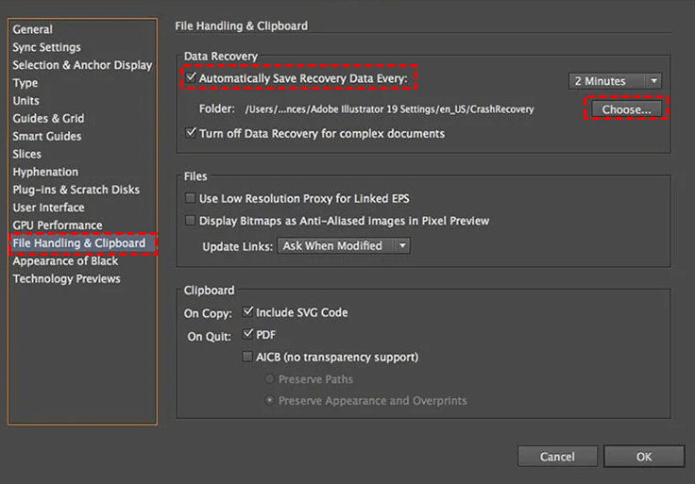Click the CrashRecovery folder path text

pos(389,109)
